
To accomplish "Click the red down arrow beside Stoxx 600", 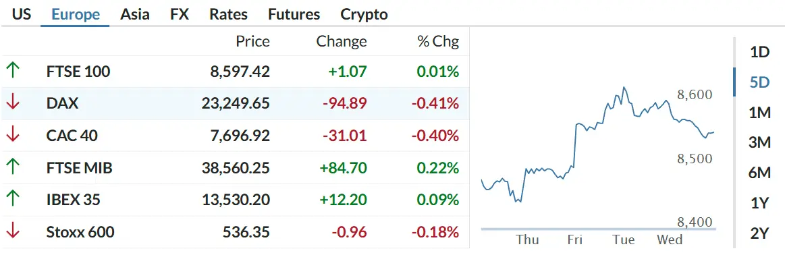I will (x=13, y=231).
